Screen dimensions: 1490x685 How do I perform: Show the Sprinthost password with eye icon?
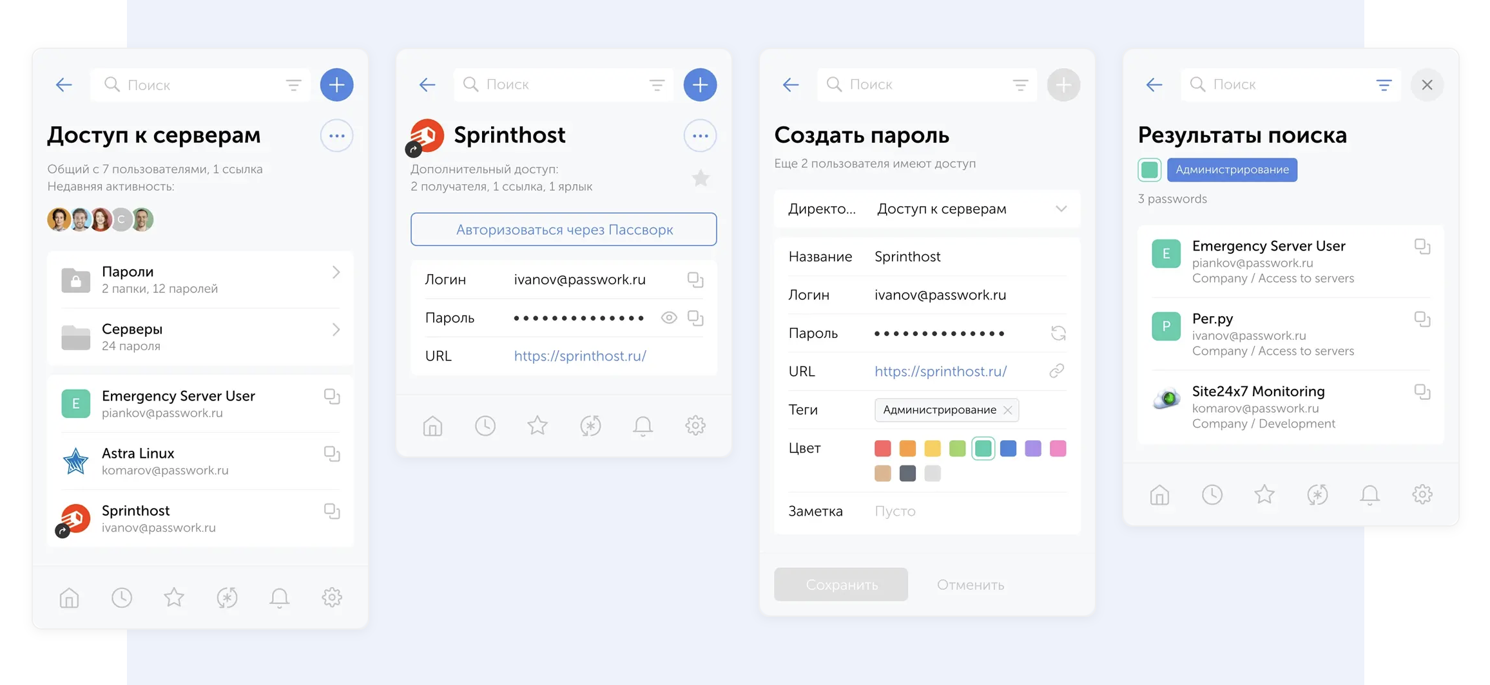click(669, 317)
